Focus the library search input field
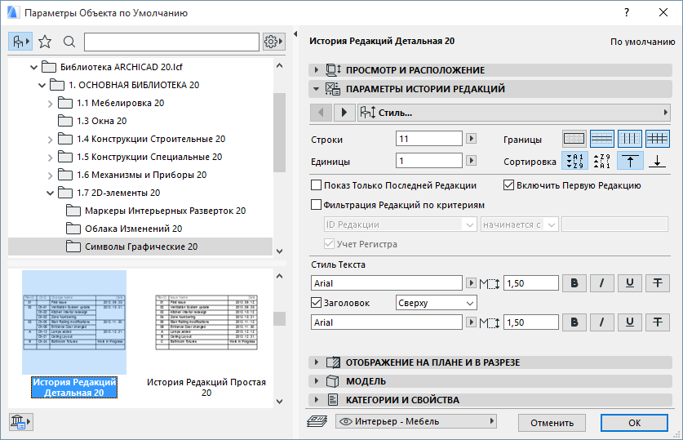Viewport: 683px width, 440px height. 171,42
